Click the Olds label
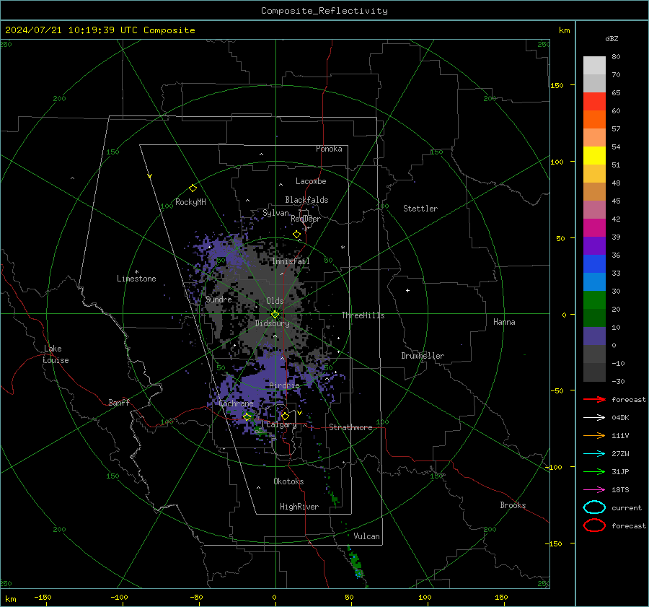 pos(275,301)
